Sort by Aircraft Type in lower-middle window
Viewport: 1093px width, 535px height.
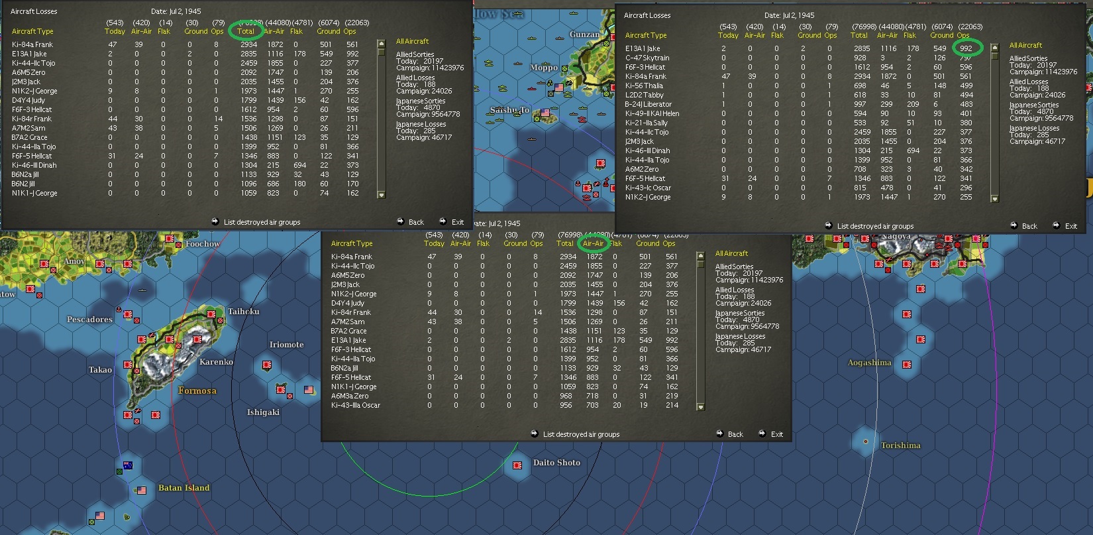[x=352, y=243]
